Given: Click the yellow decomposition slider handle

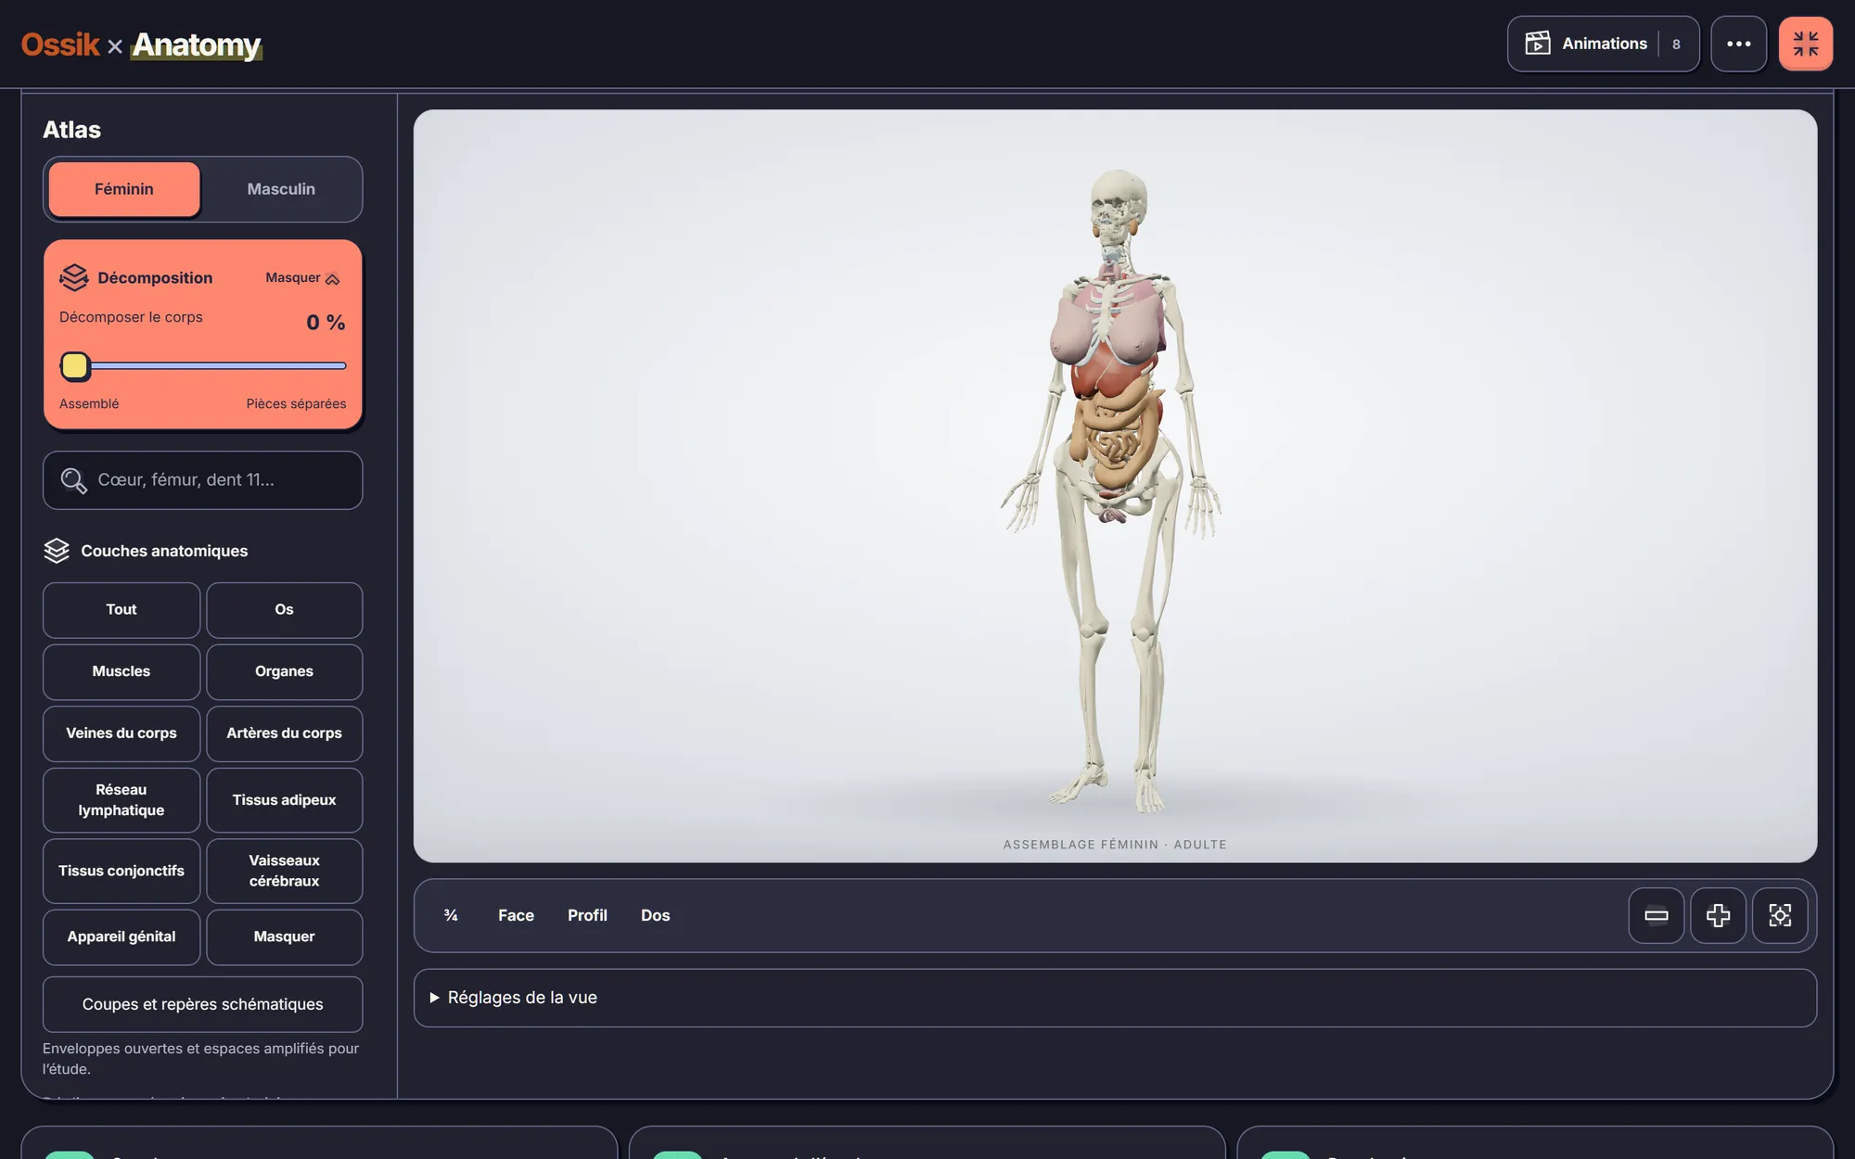Looking at the screenshot, I should (75, 366).
